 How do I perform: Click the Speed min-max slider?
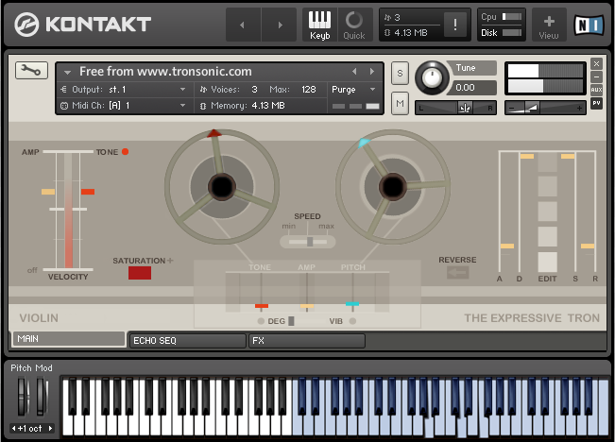(x=308, y=242)
